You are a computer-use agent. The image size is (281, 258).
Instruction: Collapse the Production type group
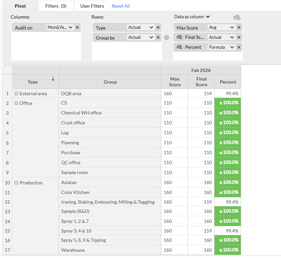(x=16, y=183)
